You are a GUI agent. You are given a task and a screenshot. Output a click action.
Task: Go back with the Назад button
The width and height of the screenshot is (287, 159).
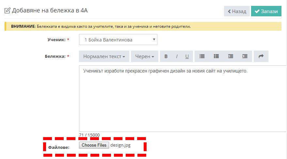click(237, 11)
